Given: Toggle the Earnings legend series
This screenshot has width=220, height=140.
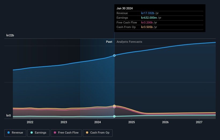Looking at the screenshot, I should pos(38,133).
